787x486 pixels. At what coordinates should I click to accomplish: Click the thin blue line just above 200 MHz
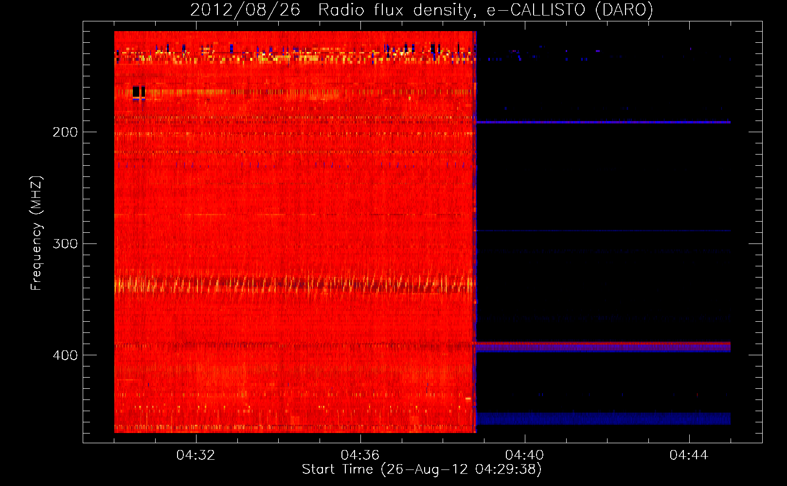[603, 122]
